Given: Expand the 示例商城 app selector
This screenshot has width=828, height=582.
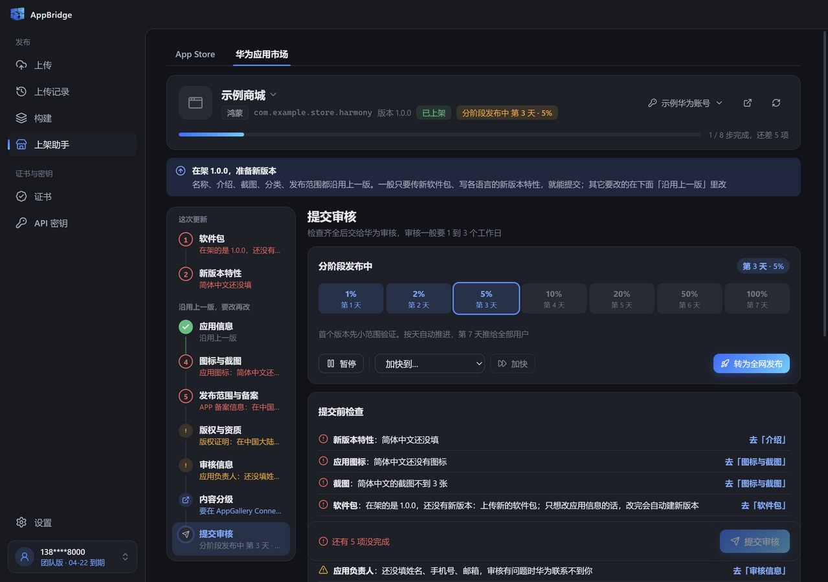Looking at the screenshot, I should coord(249,95).
